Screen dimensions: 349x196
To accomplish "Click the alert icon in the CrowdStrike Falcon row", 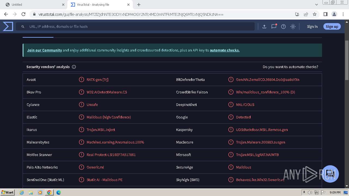I will point(231,92).
